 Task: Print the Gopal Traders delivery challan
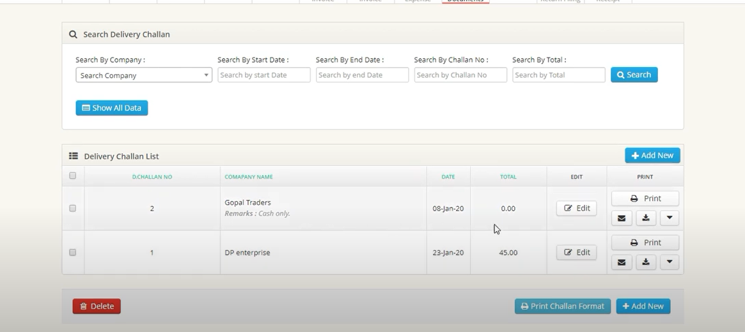pyautogui.click(x=645, y=199)
